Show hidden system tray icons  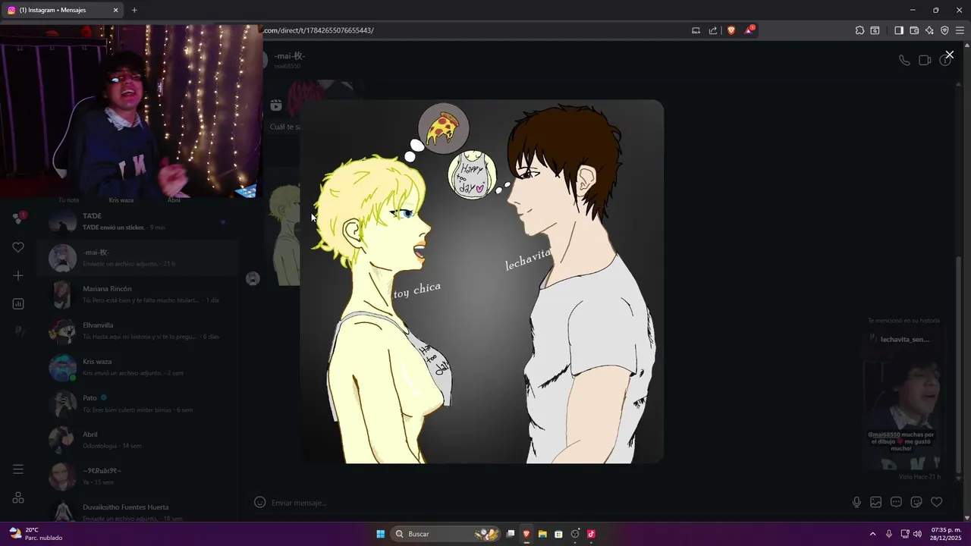(x=872, y=534)
